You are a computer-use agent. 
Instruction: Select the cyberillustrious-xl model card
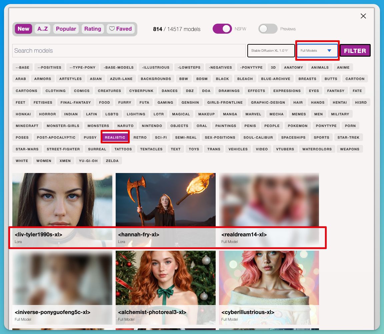(x=269, y=283)
